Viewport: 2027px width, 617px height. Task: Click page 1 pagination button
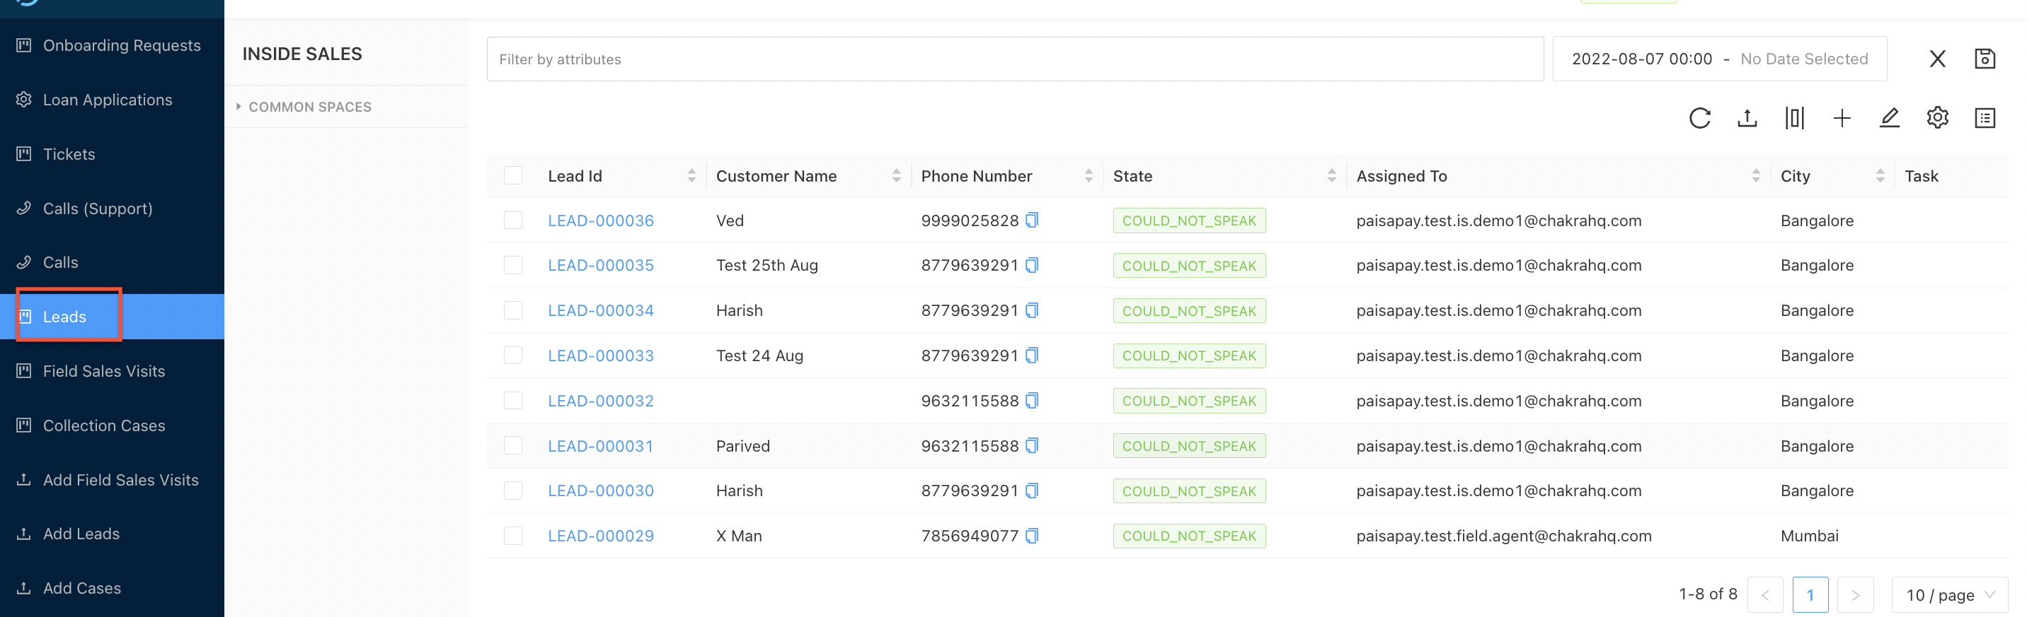click(1810, 595)
